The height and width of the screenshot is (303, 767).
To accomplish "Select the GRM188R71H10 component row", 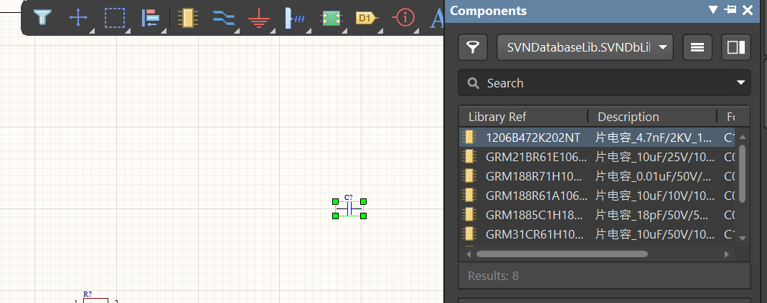I will coord(597,176).
